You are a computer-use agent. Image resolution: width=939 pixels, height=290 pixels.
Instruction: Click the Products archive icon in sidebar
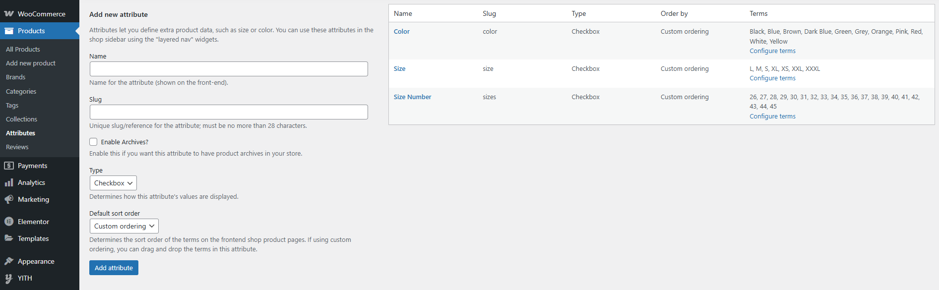(9, 31)
